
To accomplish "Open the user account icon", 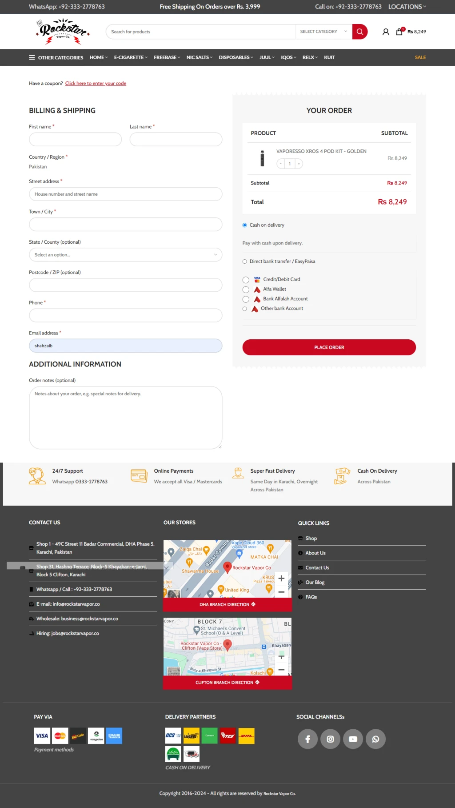I will point(386,32).
